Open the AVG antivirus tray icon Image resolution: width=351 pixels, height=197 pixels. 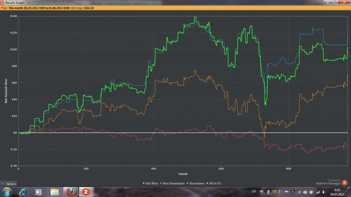(280, 192)
